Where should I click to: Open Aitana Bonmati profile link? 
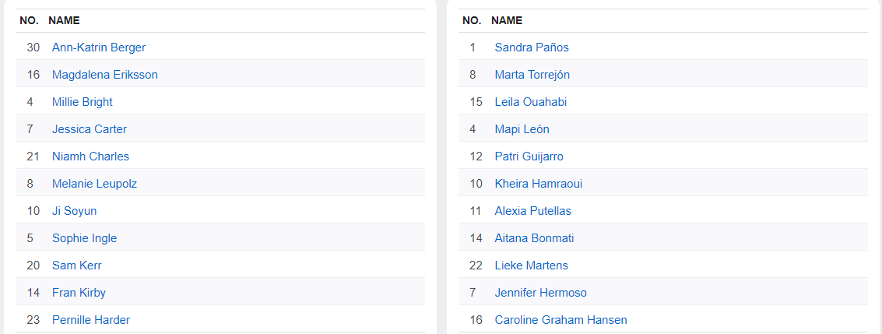[x=534, y=238]
